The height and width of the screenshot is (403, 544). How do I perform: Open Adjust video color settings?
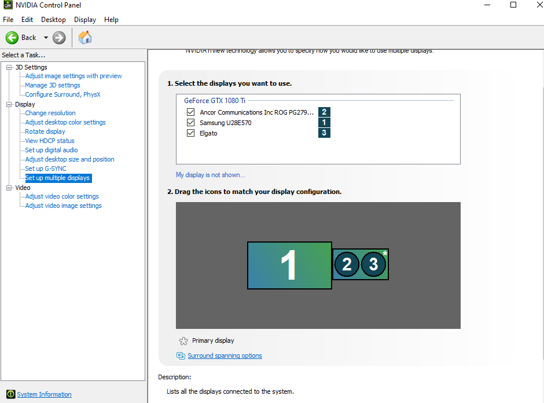click(62, 196)
